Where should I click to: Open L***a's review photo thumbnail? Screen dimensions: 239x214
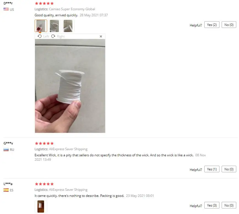[x=41, y=206]
